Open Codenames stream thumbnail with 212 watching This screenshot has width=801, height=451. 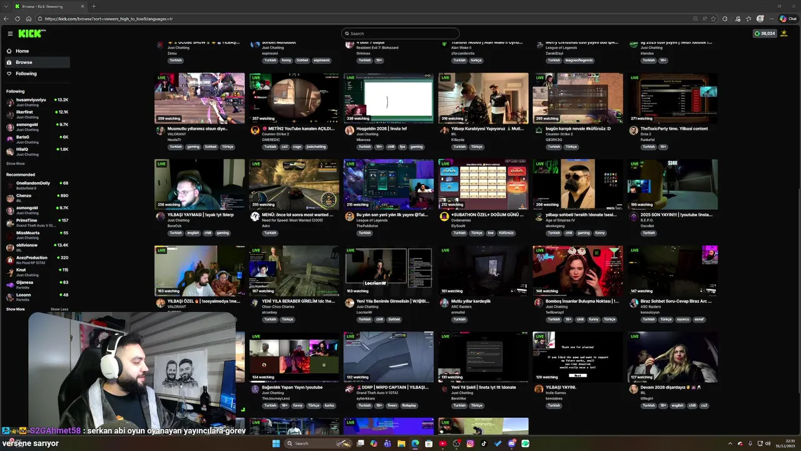pyautogui.click(x=483, y=184)
